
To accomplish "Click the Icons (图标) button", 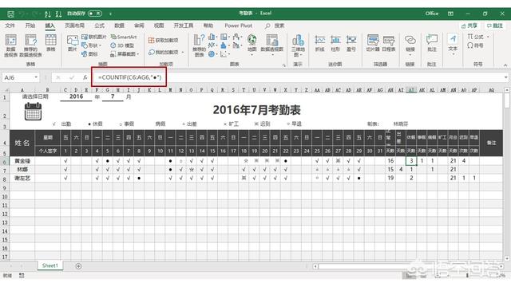I will coord(89,53).
